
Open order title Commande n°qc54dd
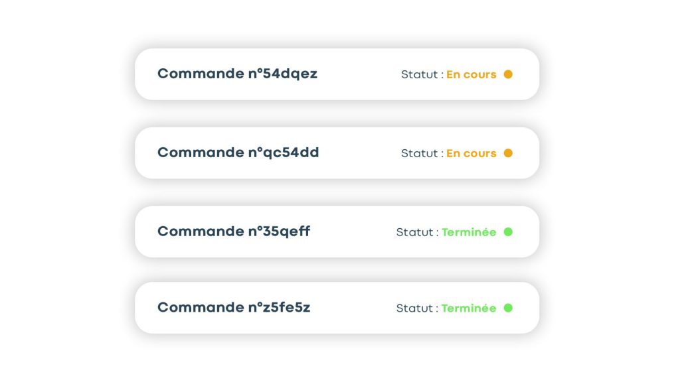[x=238, y=153]
